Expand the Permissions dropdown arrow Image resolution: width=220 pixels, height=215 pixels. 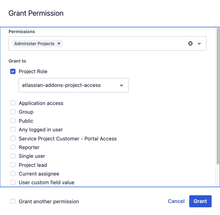199,43
